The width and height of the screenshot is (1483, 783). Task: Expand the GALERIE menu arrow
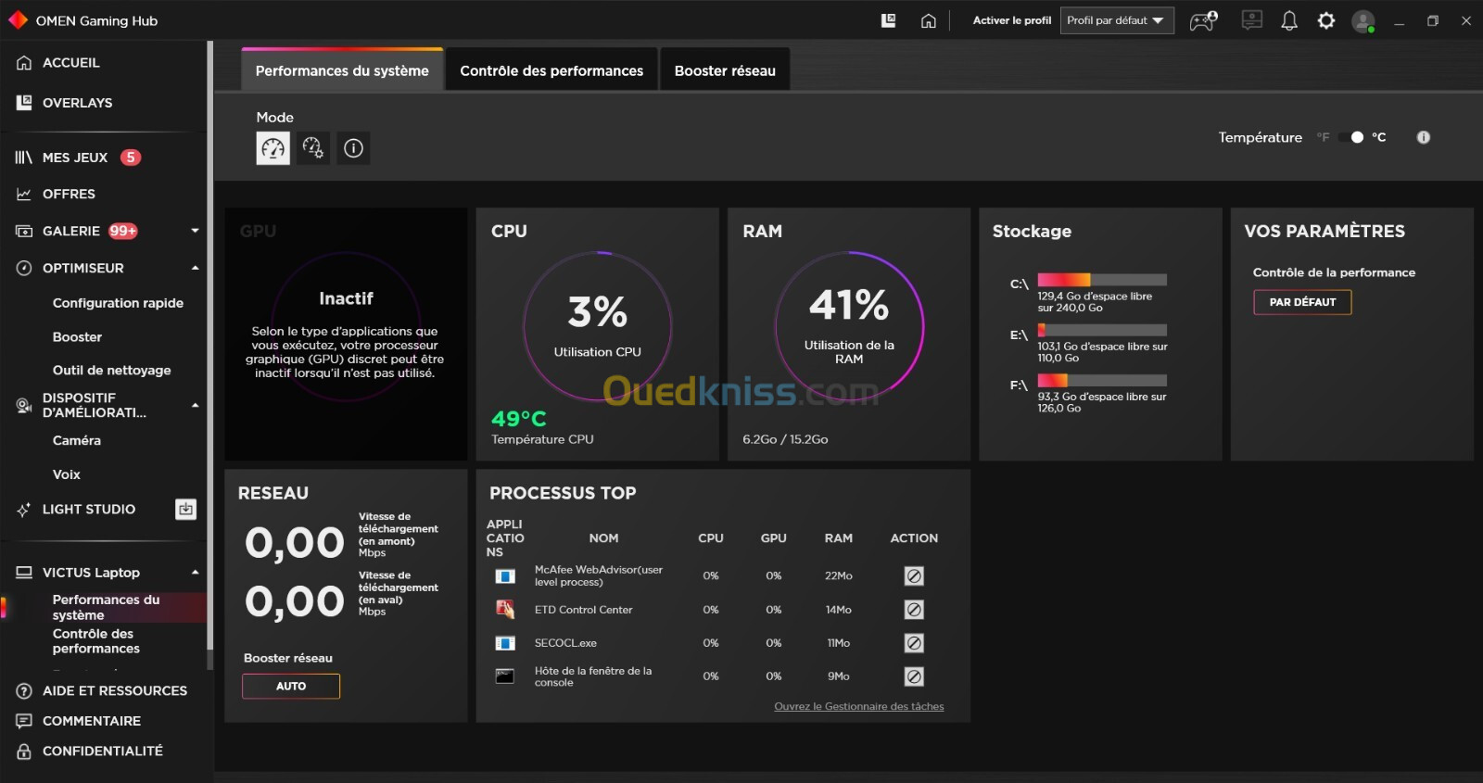point(195,231)
